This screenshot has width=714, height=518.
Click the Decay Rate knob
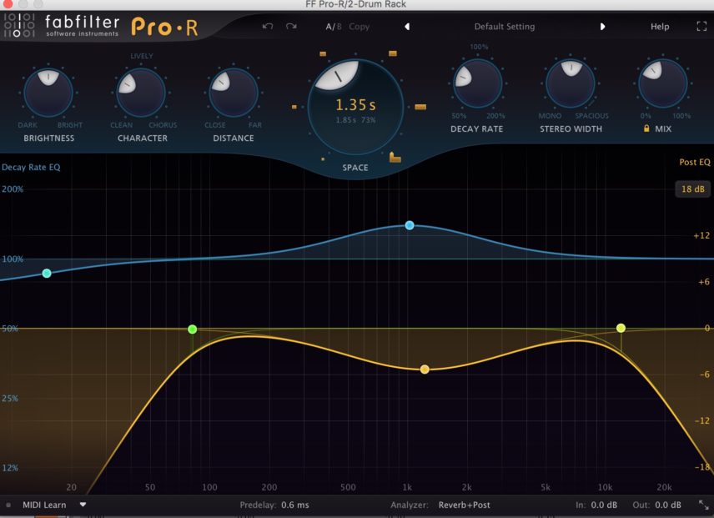coord(477,83)
